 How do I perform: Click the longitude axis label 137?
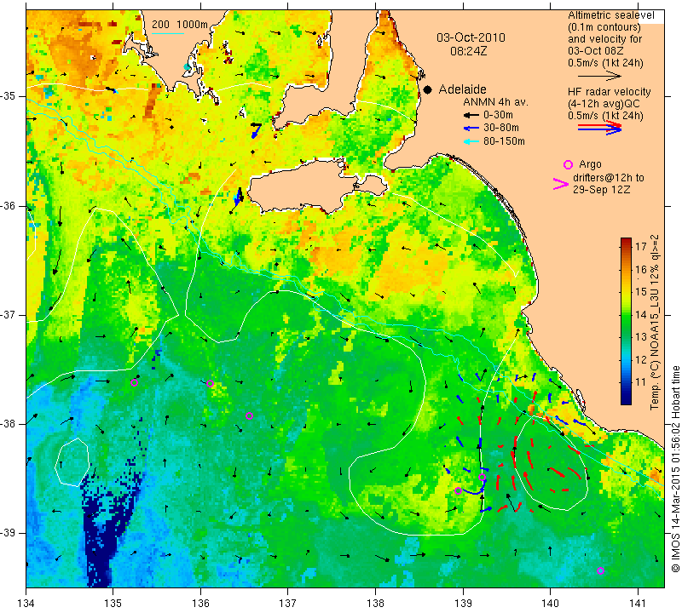point(288,604)
